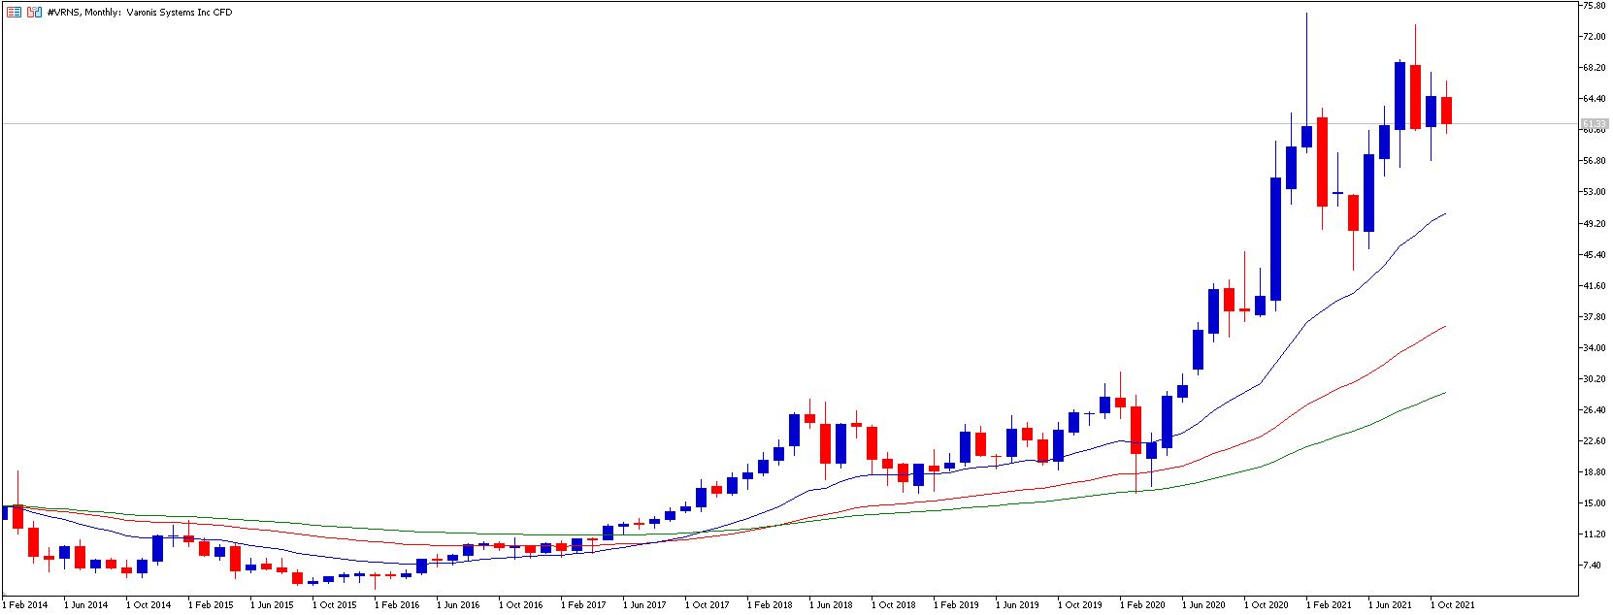Image resolution: width=1613 pixels, height=615 pixels.
Task: Click the 34.00 price scale label
Action: pyautogui.click(x=1594, y=347)
